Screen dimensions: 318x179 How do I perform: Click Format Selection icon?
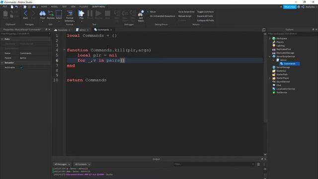(70, 13)
